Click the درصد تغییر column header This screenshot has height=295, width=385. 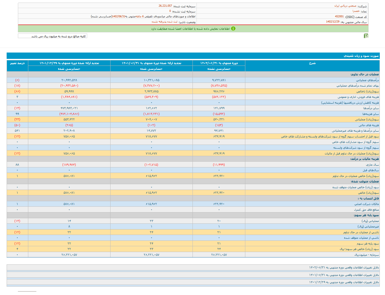coord(17,63)
